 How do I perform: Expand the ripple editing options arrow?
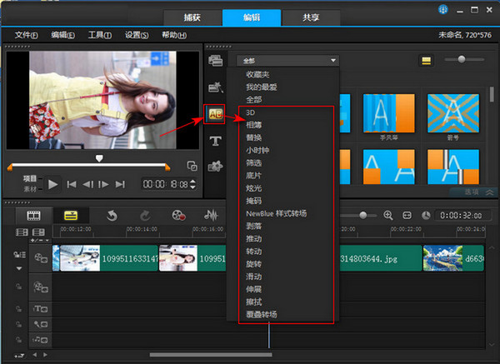click(x=19, y=269)
